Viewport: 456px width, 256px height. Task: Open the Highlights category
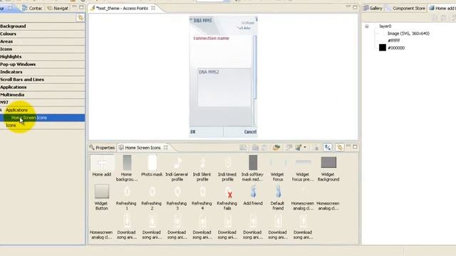(43, 57)
